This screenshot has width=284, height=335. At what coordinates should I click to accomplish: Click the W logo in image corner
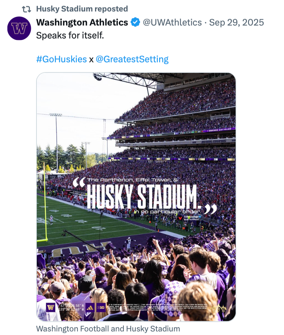50,307
